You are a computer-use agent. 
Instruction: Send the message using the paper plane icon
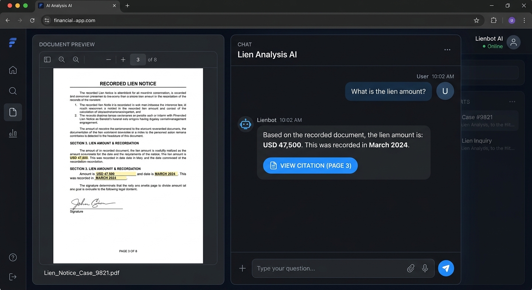click(x=446, y=268)
